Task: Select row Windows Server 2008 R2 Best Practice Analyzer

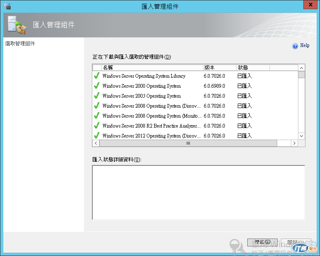Action: 195,126
